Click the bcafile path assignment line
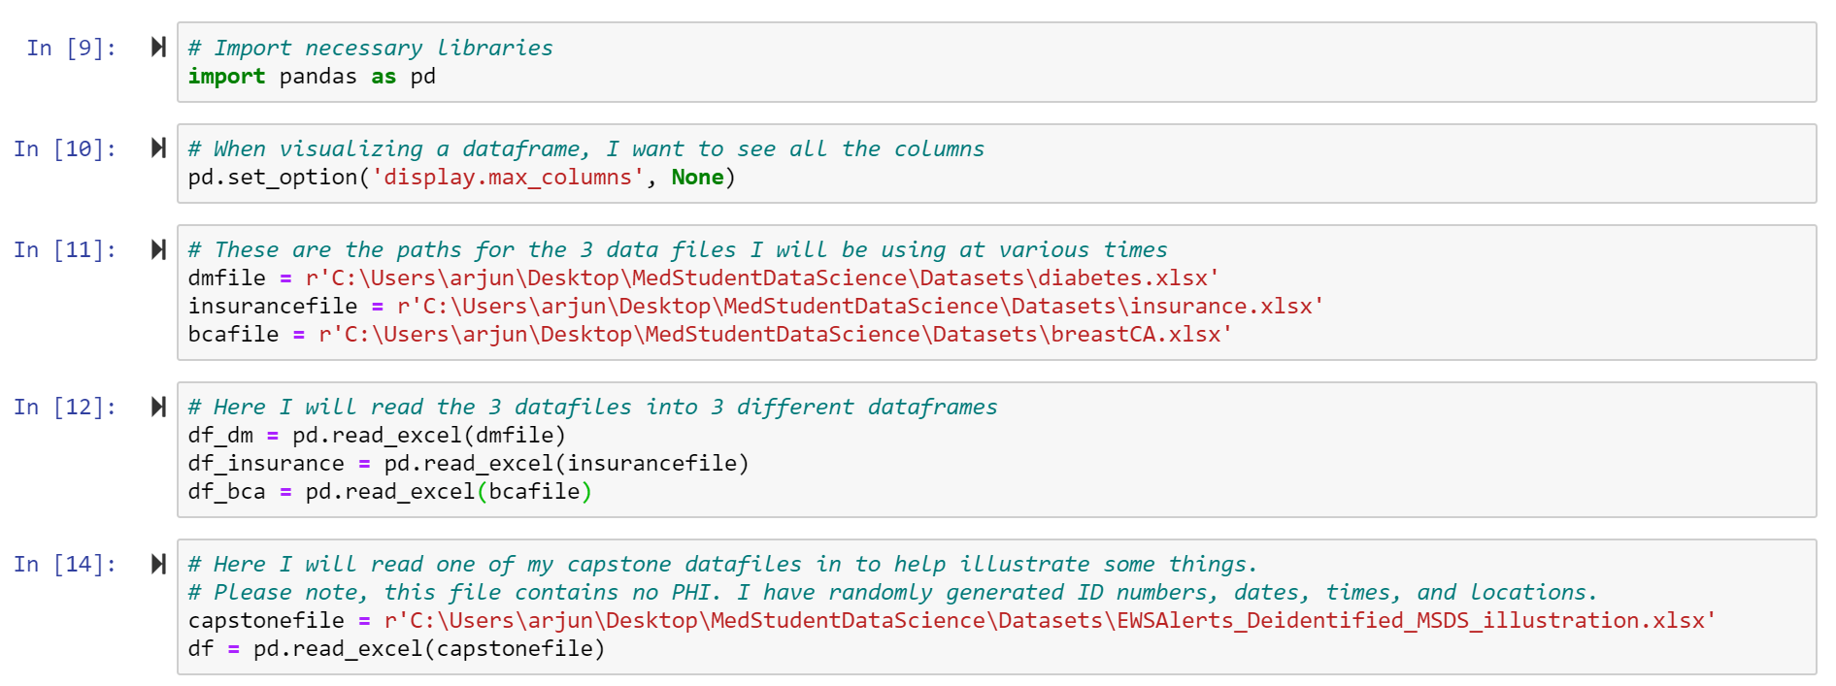 pos(710,335)
